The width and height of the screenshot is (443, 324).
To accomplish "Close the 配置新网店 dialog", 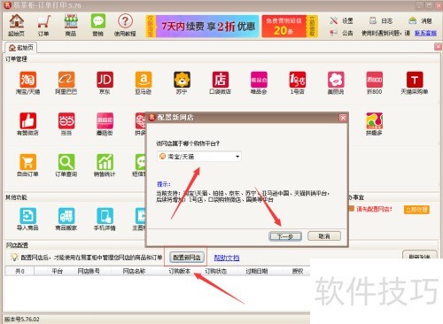I will click(x=343, y=118).
